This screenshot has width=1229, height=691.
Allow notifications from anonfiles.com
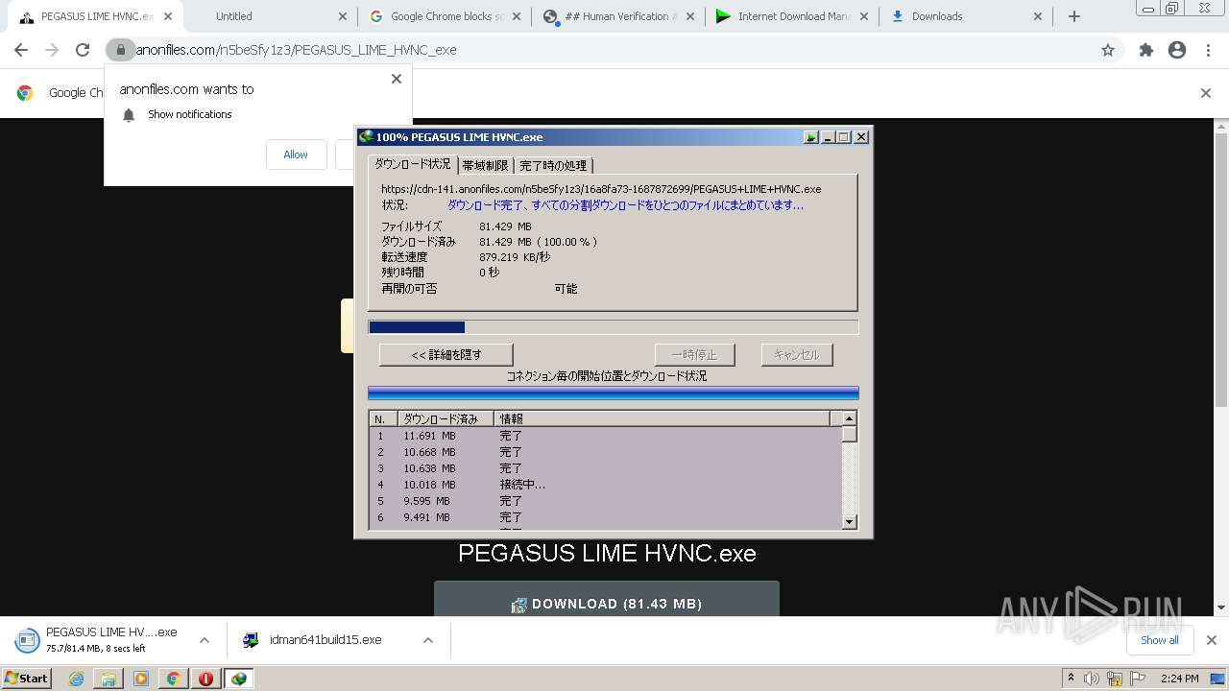coord(296,155)
